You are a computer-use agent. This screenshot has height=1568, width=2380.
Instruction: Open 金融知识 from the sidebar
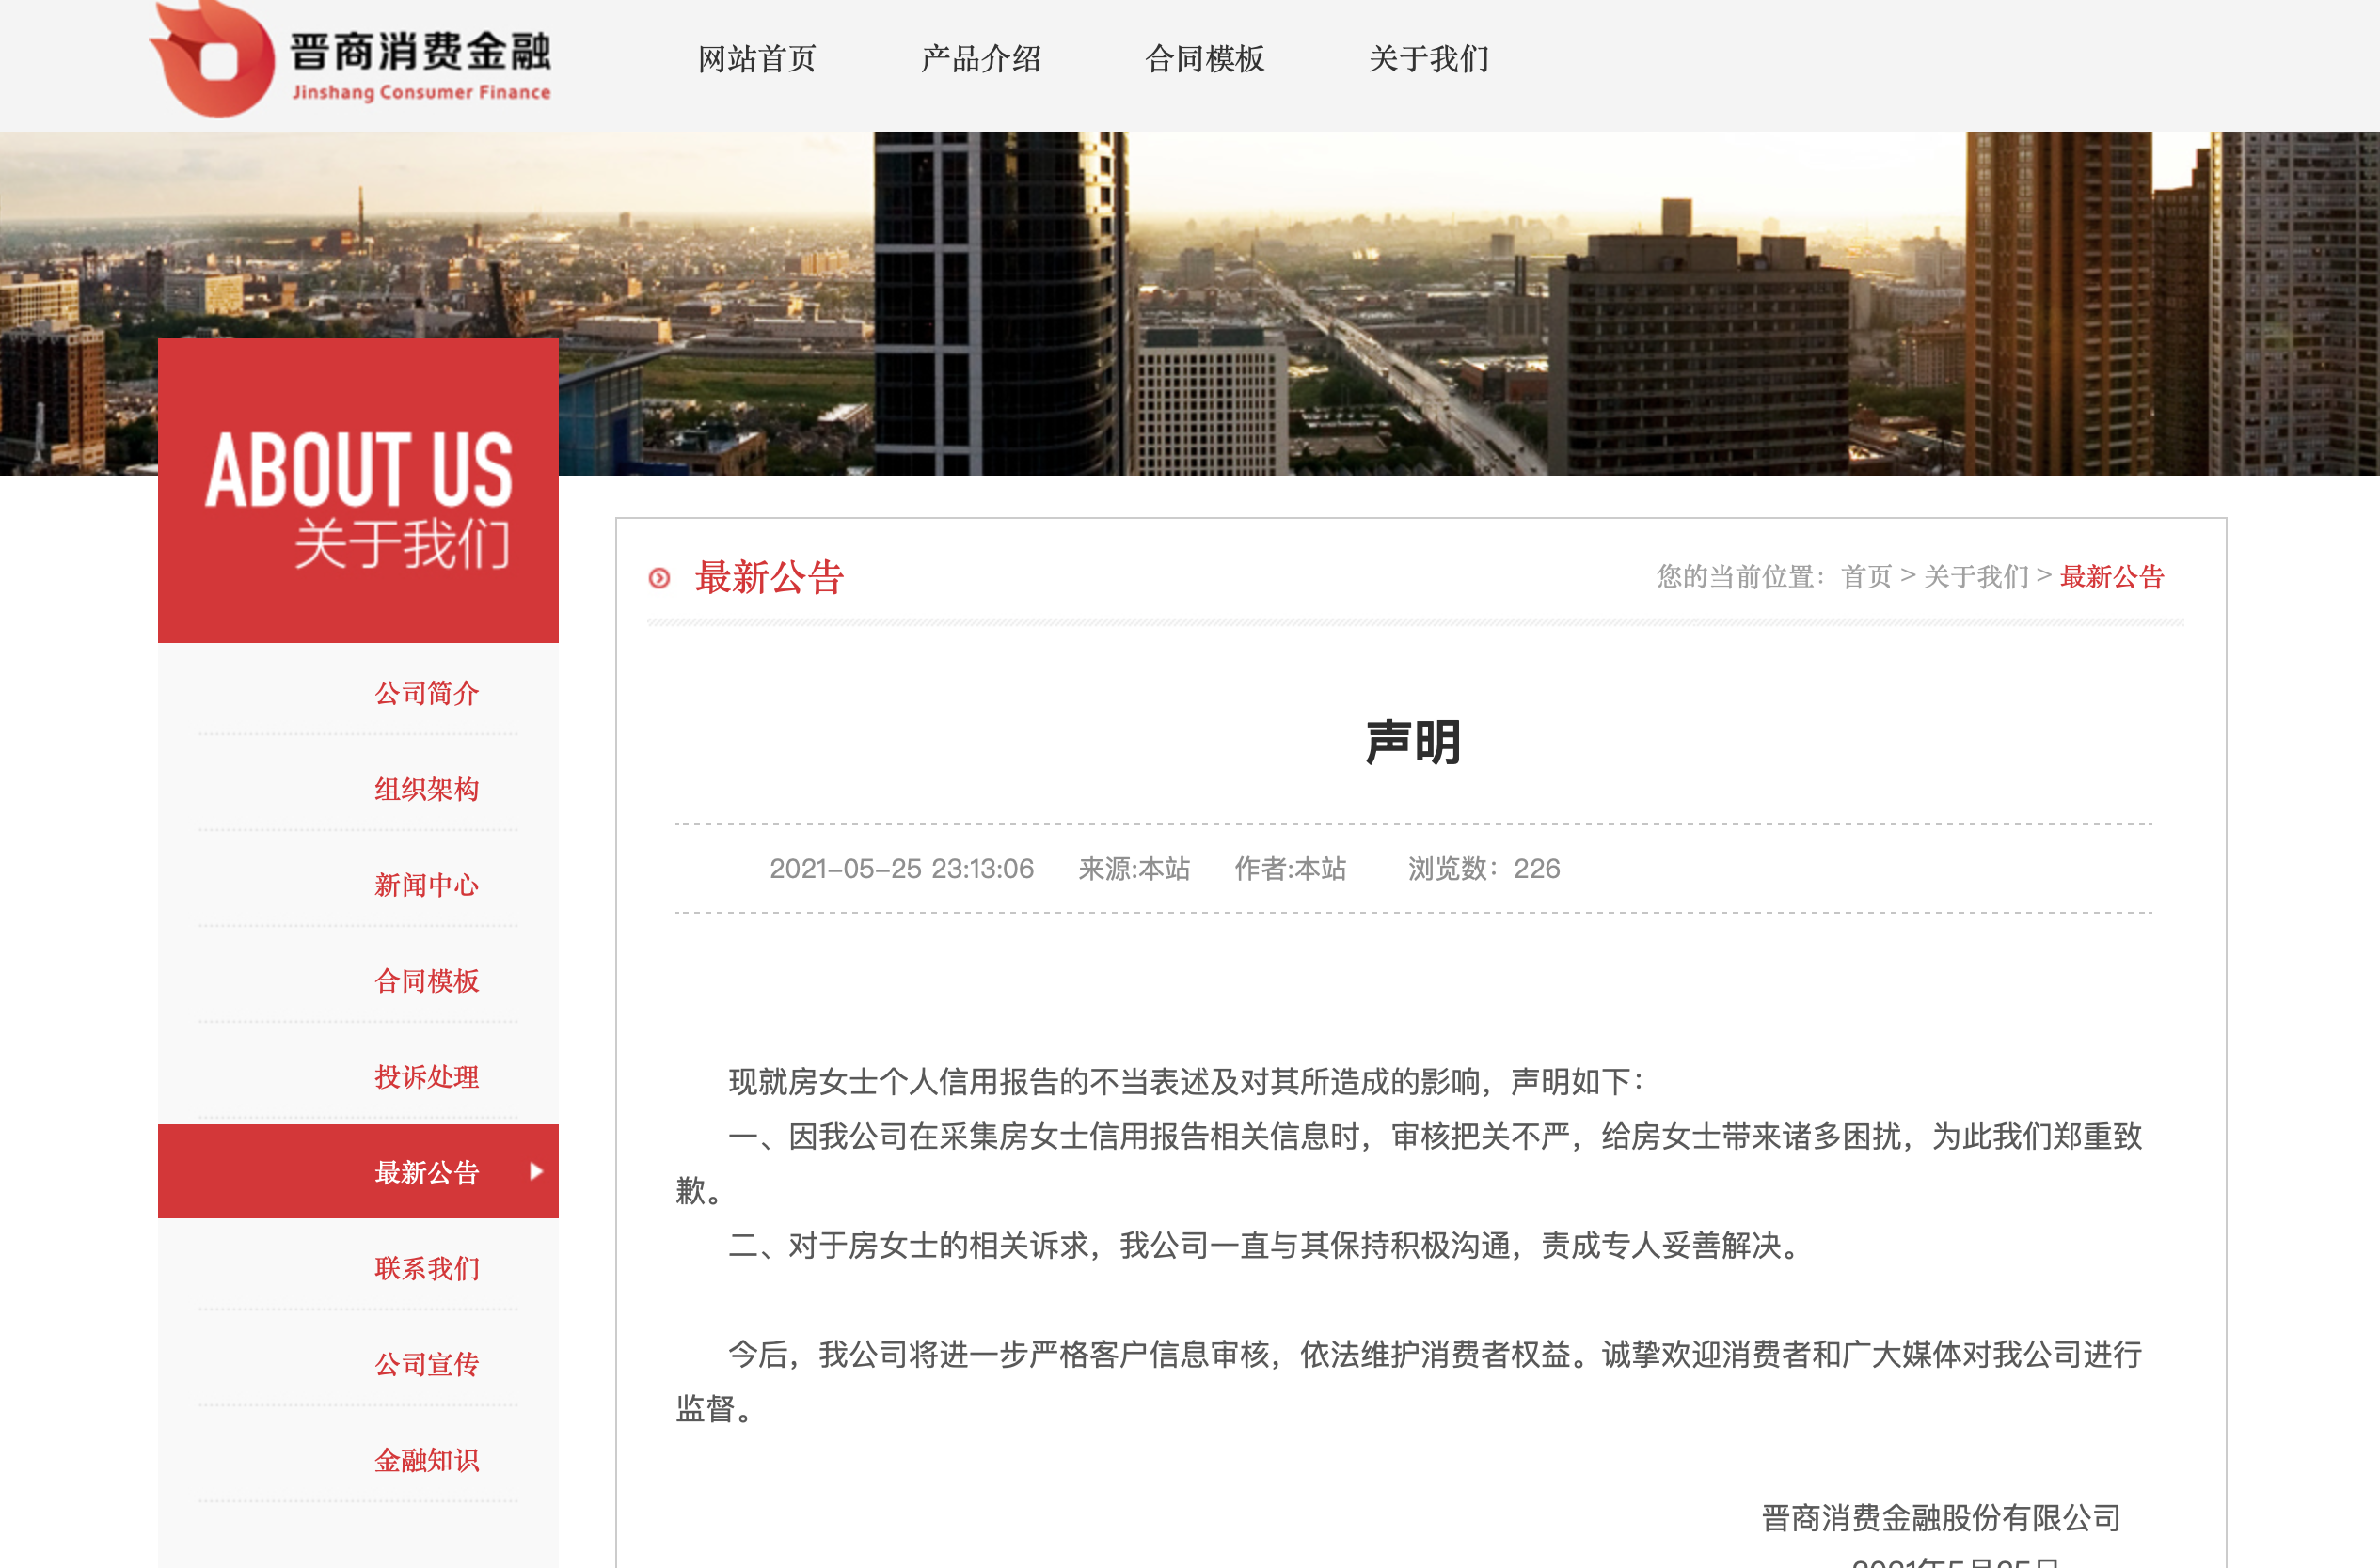(x=427, y=1459)
